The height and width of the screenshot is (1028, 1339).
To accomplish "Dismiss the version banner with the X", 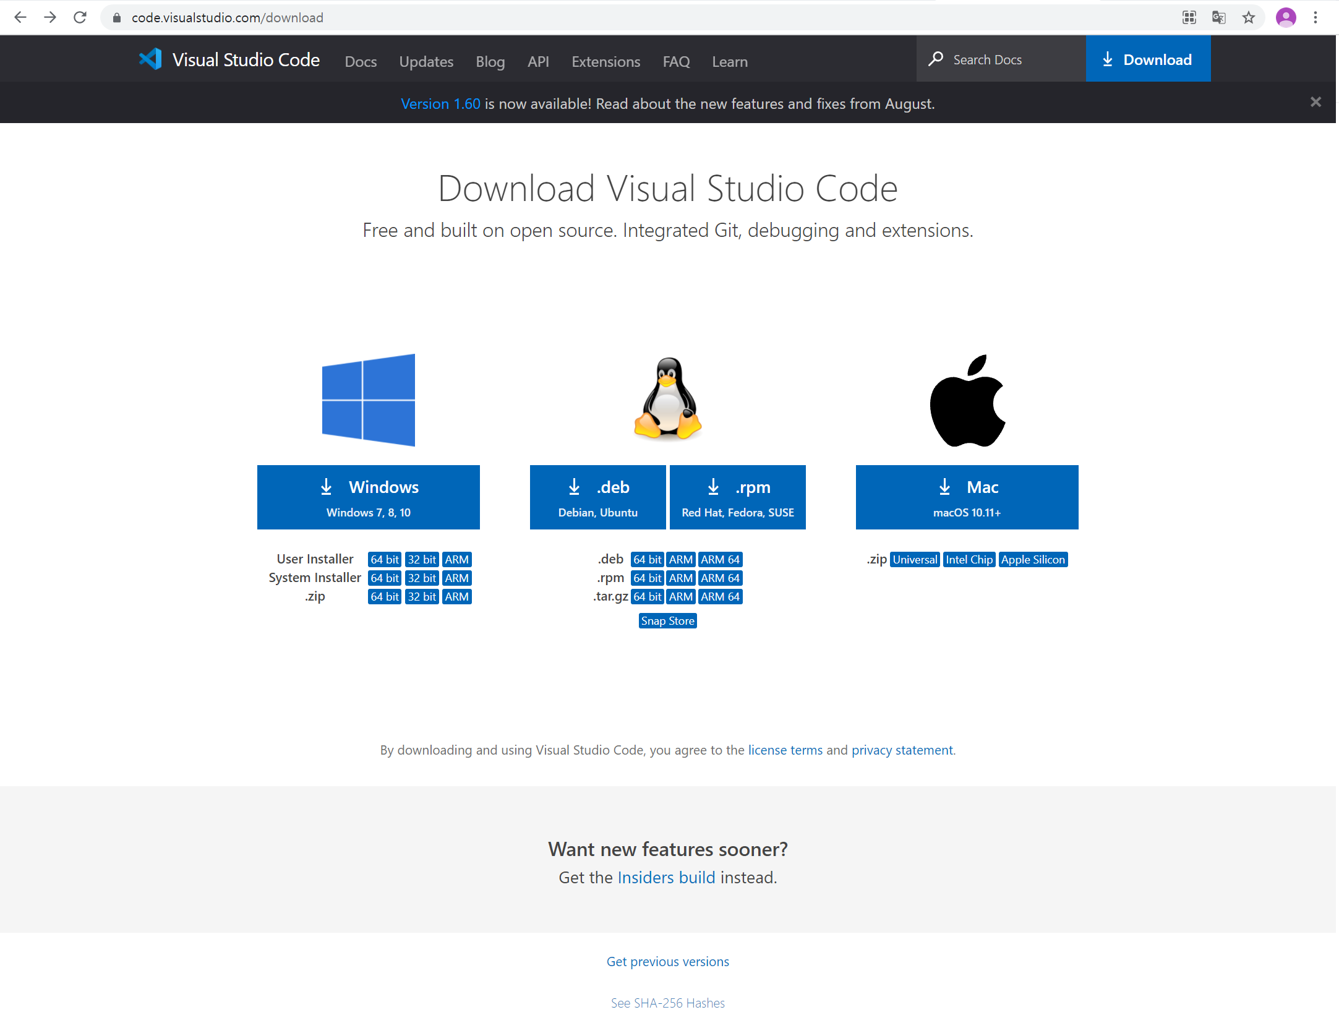I will coord(1315,102).
